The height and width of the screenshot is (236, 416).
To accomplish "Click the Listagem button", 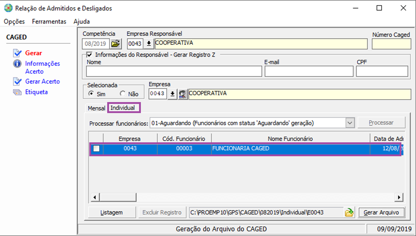I will point(112,213).
